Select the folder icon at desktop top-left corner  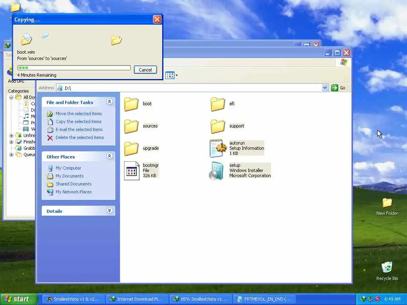coord(15,8)
